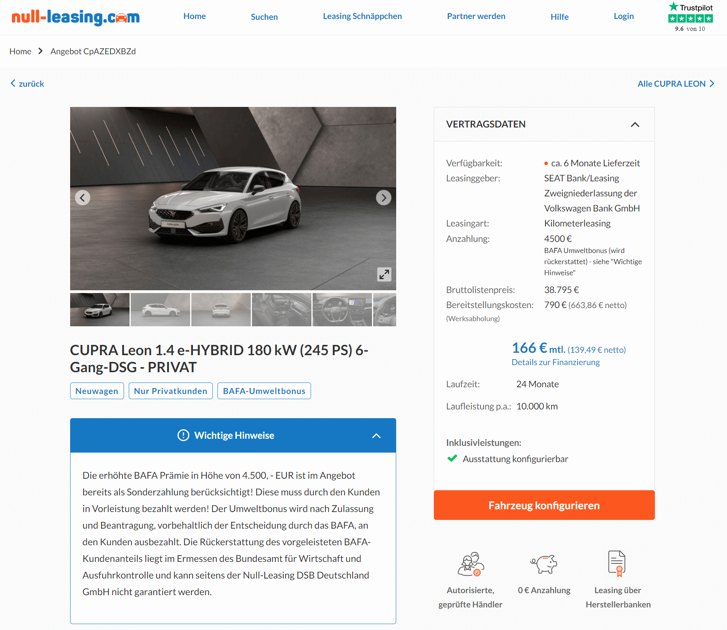Image resolution: width=727 pixels, height=630 pixels.
Task: Click the BAFA-Umweltbonus tag
Action: click(264, 391)
